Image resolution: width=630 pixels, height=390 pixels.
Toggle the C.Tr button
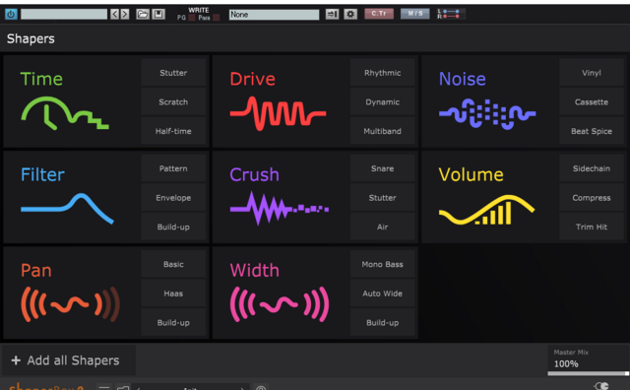(x=379, y=14)
